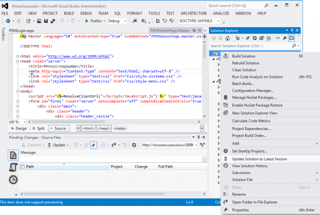Toggle the highlighted pencil icon in Pending Changes
320x215 pixels.
click(93, 145)
